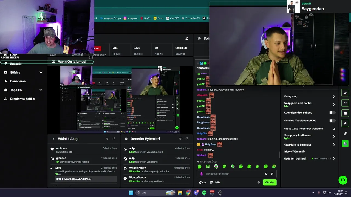Open filter options in Denetim Eylemleri
The image size is (351, 197).
pyautogui.click(x=180, y=139)
